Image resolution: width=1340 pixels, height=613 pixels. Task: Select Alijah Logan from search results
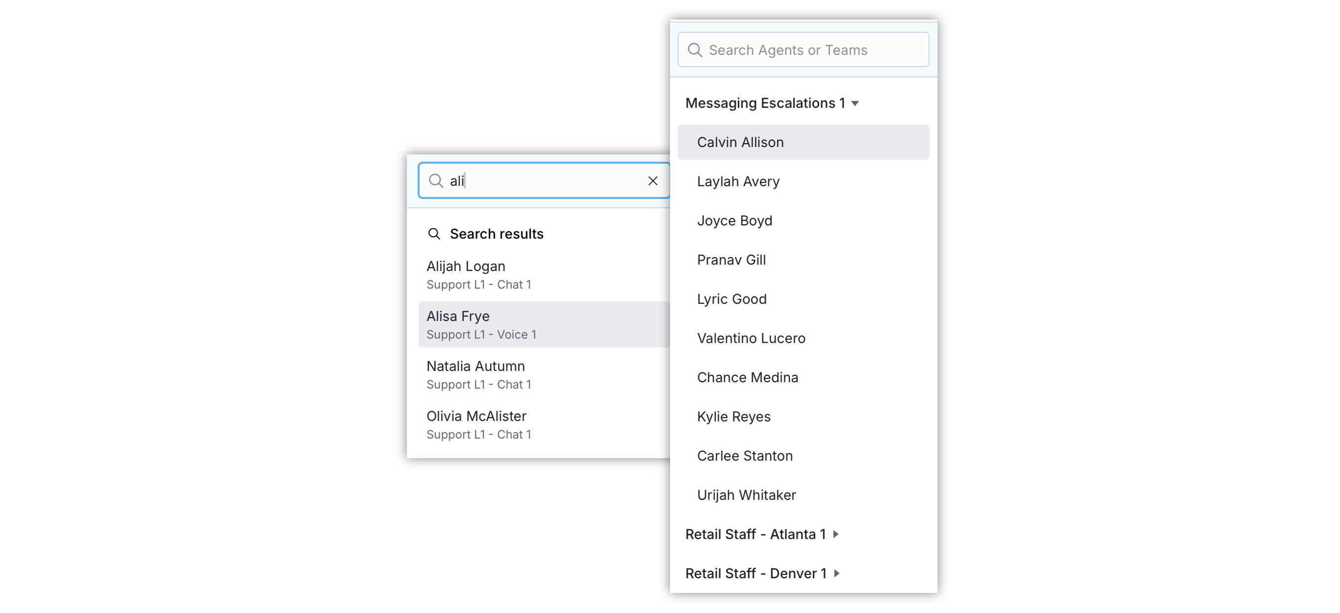pyautogui.click(x=544, y=274)
